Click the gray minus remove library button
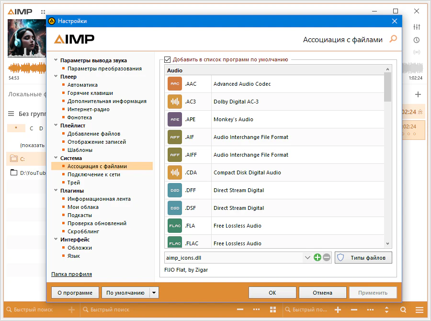Viewport: 431px width, 321px height. (x=327, y=258)
